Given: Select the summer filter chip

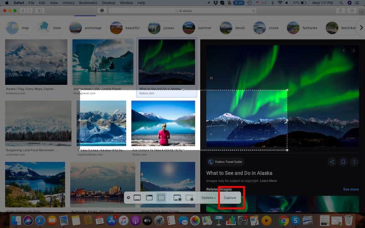Looking at the screenshot, I should (197, 28).
